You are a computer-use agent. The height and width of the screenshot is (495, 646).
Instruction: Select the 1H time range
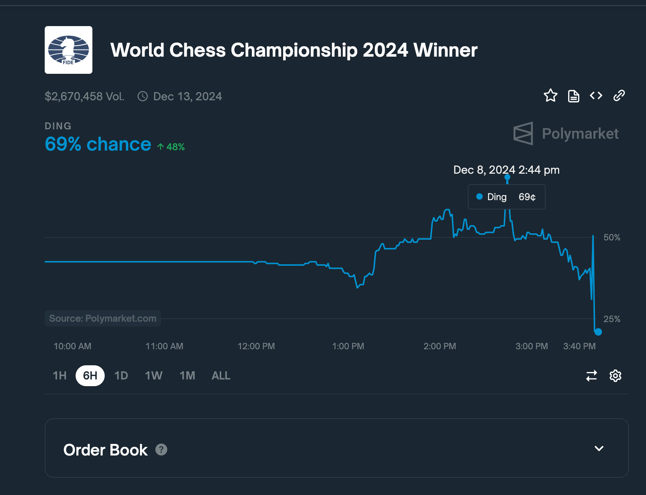pyautogui.click(x=60, y=375)
